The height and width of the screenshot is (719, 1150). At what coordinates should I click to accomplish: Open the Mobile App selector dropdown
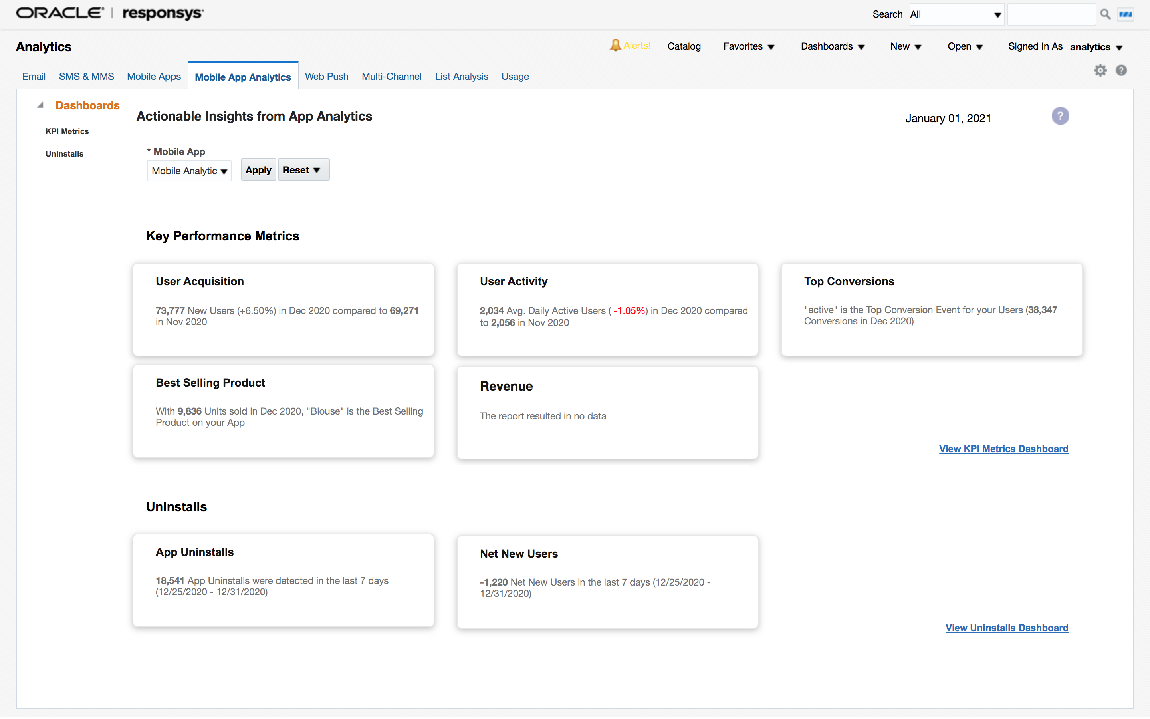point(189,171)
